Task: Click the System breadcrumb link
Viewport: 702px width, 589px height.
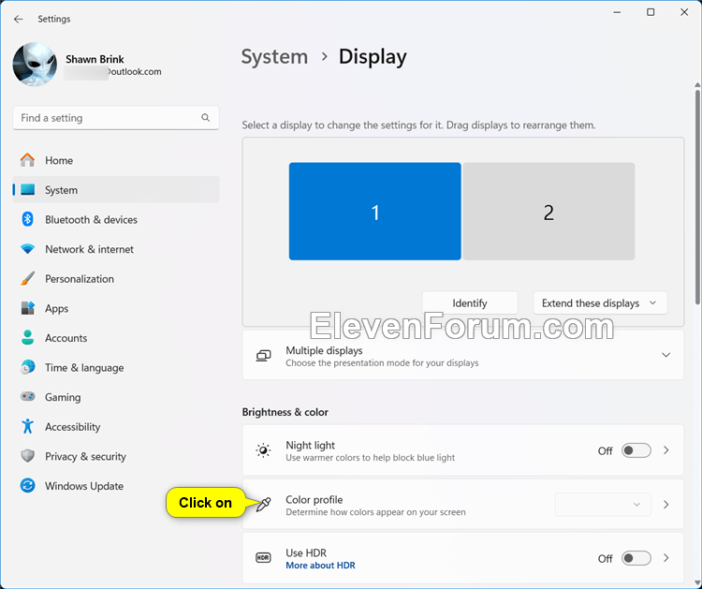Action: pos(274,57)
